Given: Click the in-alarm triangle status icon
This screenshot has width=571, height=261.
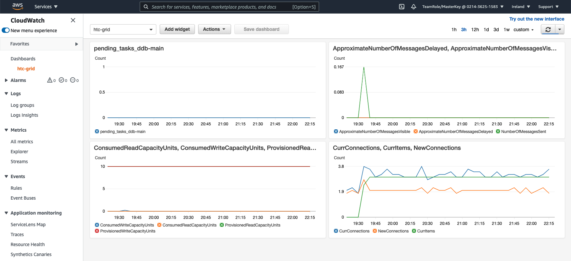Looking at the screenshot, I should [50, 80].
